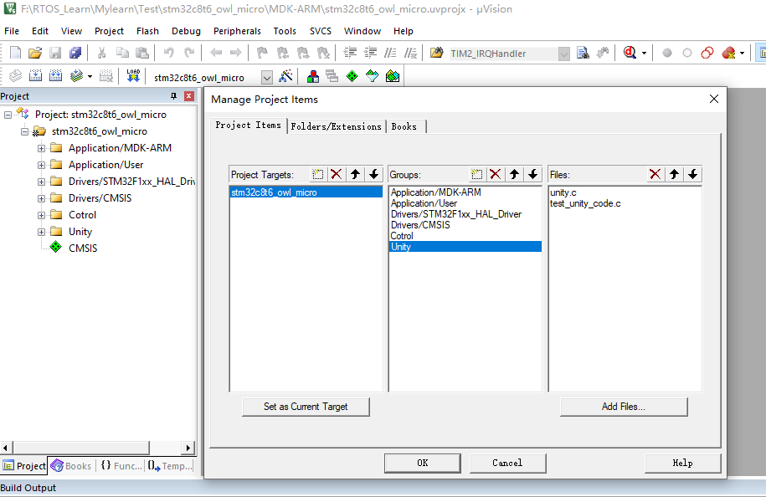Screen dimensions: 766x497
Task: Open the Peripherals menu
Action: (237, 31)
